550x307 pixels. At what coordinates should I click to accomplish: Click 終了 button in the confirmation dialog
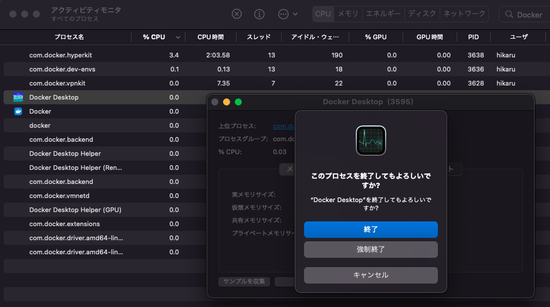(371, 230)
